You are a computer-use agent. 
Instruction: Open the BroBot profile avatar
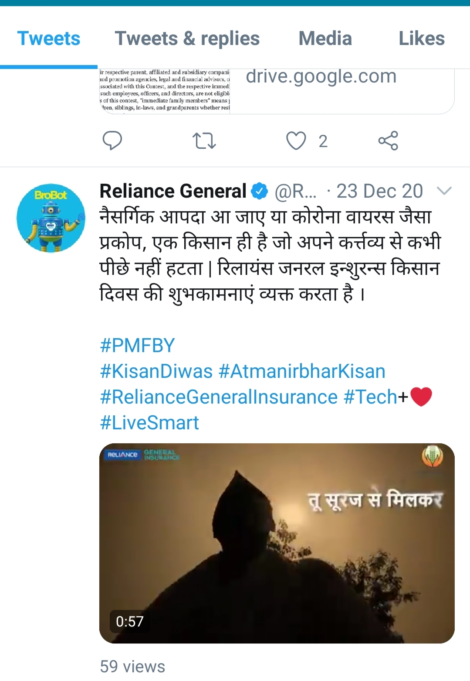51,218
